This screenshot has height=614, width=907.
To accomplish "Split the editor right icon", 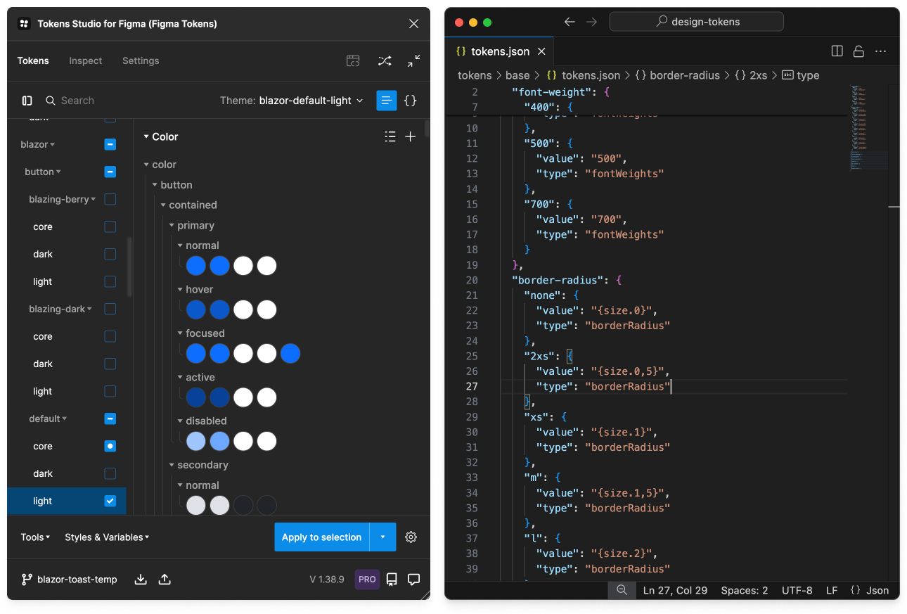I will pos(837,51).
